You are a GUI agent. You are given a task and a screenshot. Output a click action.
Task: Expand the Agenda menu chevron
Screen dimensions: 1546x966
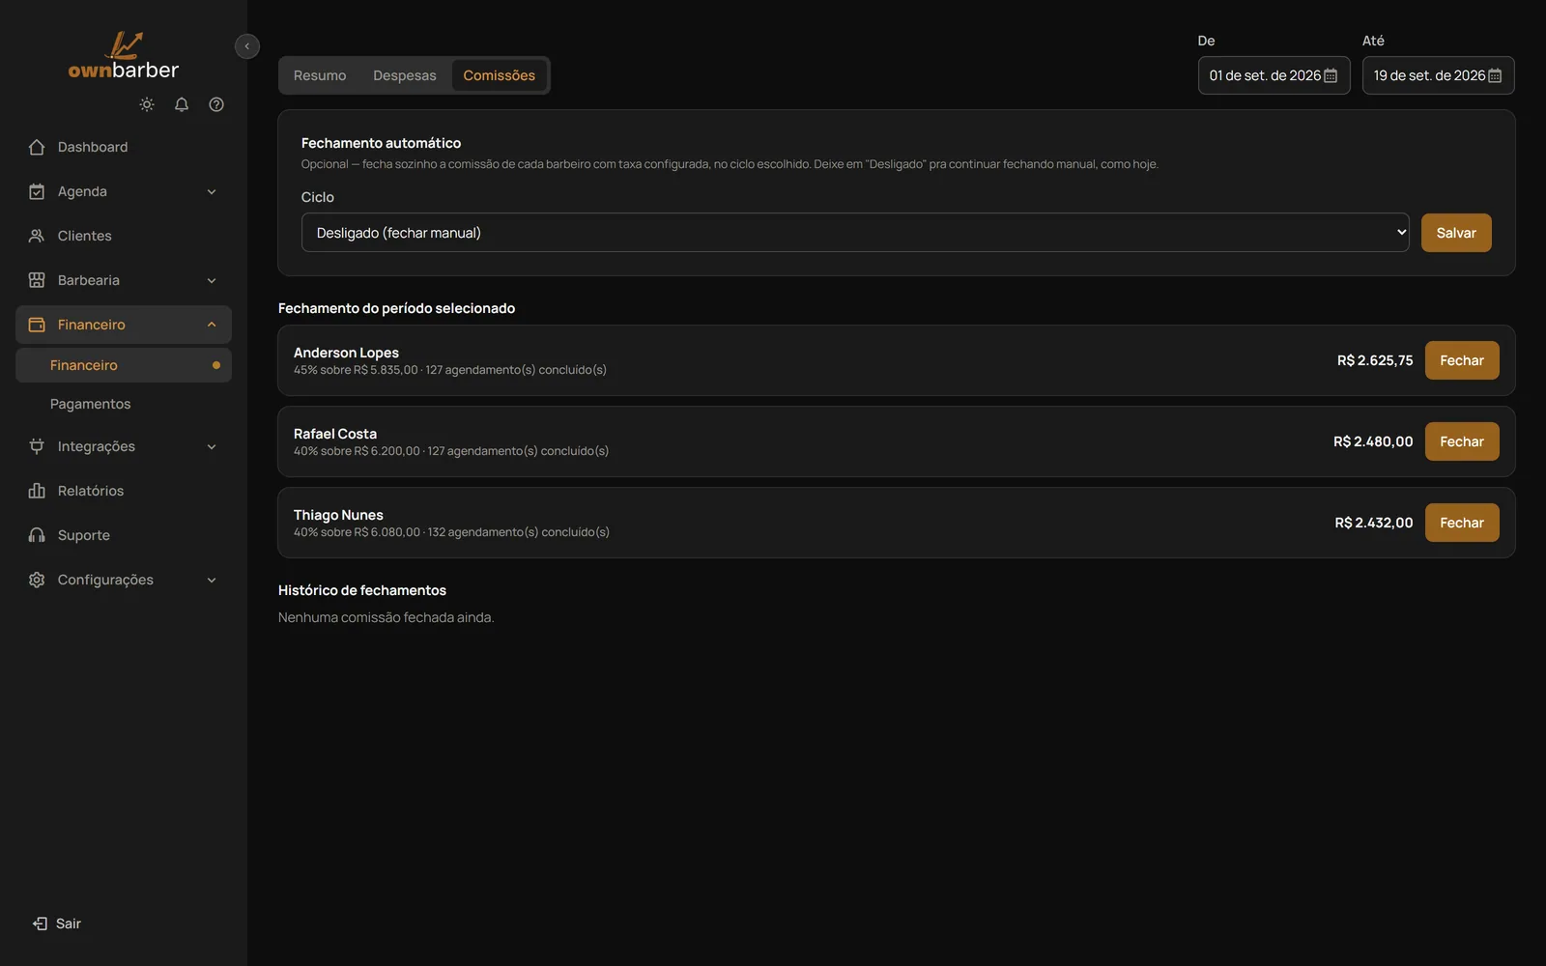[212, 191]
